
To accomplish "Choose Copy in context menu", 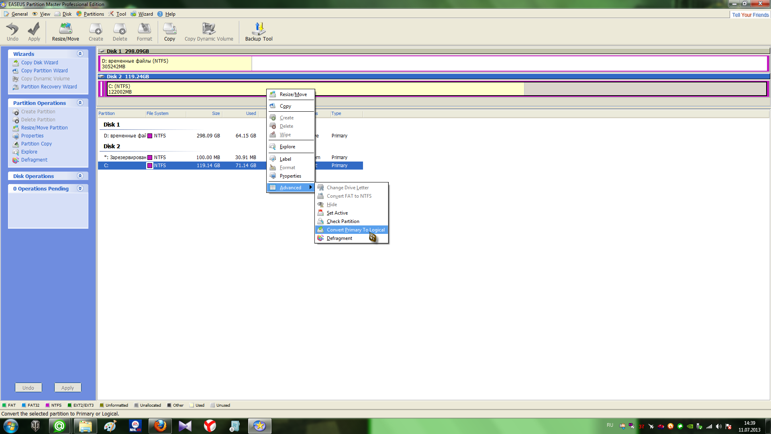I will [290, 106].
